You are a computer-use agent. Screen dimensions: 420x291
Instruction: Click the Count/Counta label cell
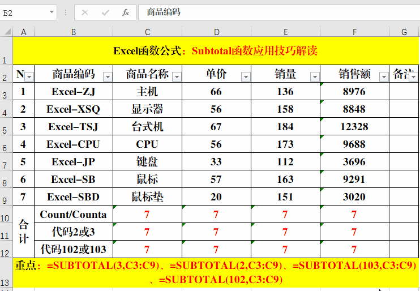pos(74,214)
